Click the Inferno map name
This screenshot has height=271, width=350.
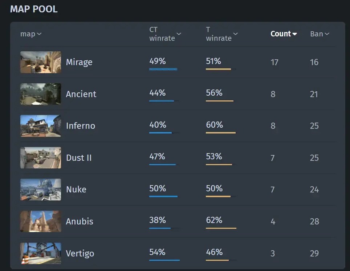pyautogui.click(x=81, y=126)
